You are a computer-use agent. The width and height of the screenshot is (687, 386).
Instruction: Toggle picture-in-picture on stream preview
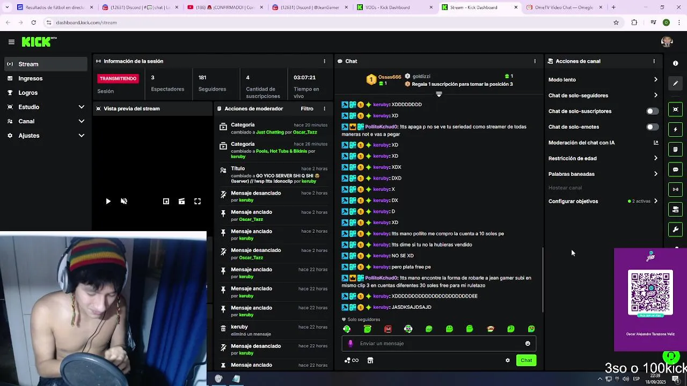point(166,201)
